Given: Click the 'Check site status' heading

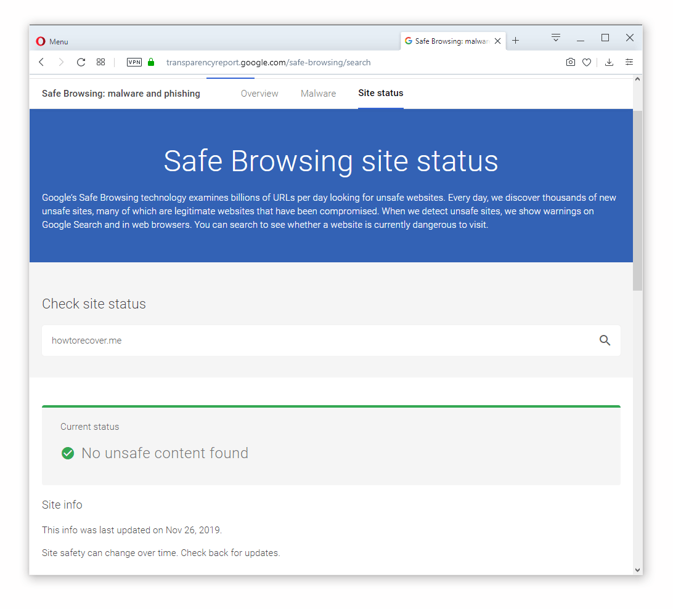Looking at the screenshot, I should coord(94,304).
